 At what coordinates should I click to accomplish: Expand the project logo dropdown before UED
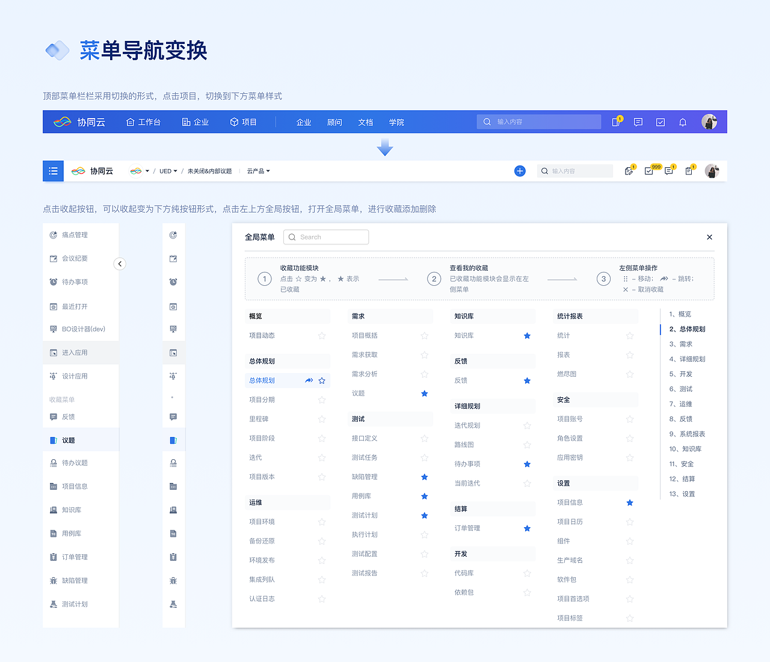click(140, 171)
